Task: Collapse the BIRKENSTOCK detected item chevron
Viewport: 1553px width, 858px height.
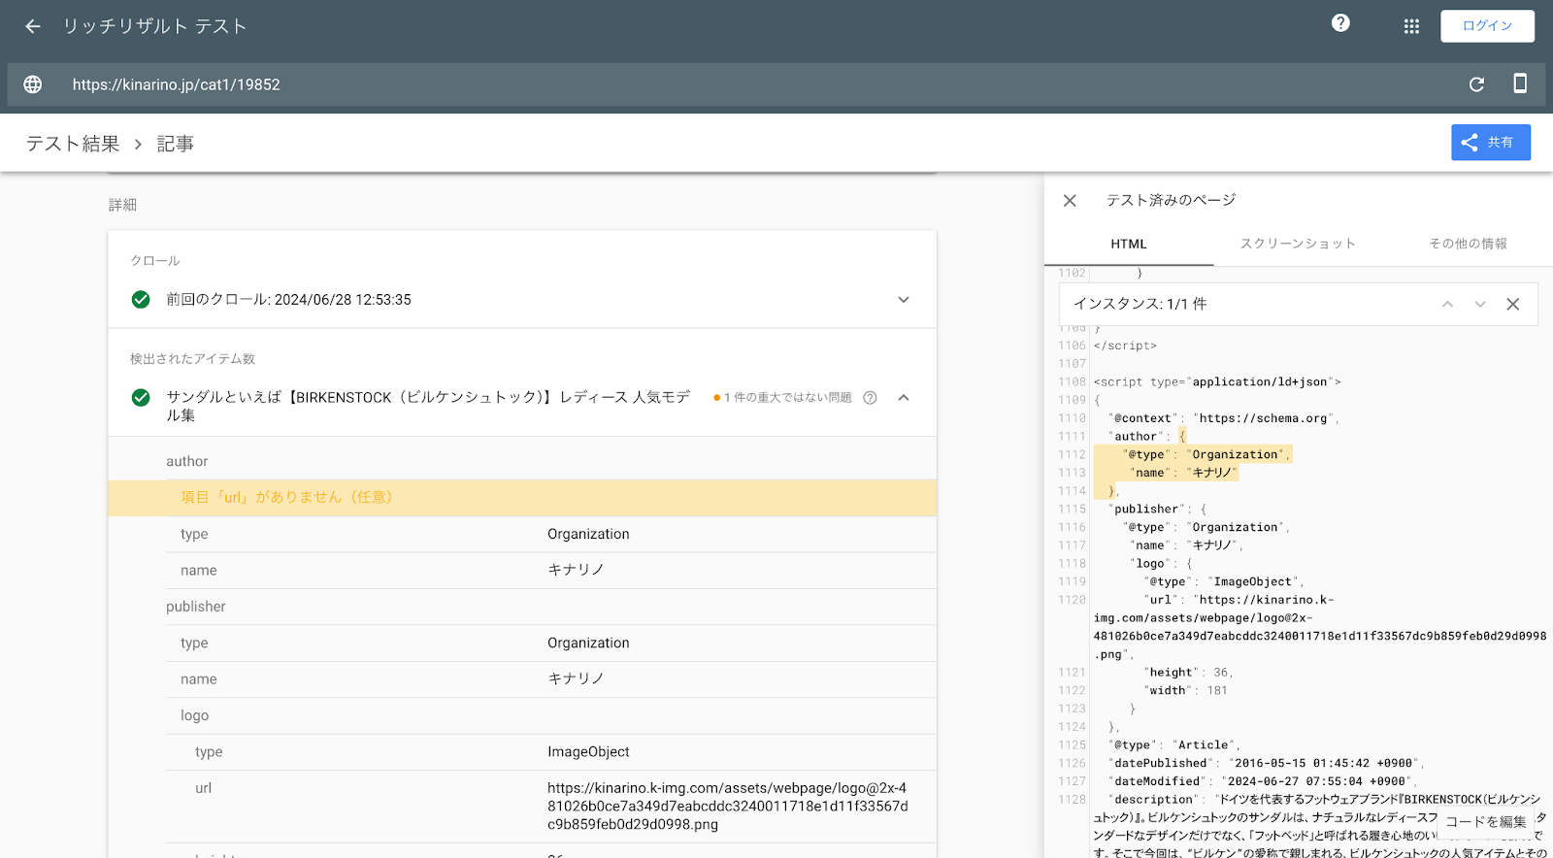Action: pos(904,397)
